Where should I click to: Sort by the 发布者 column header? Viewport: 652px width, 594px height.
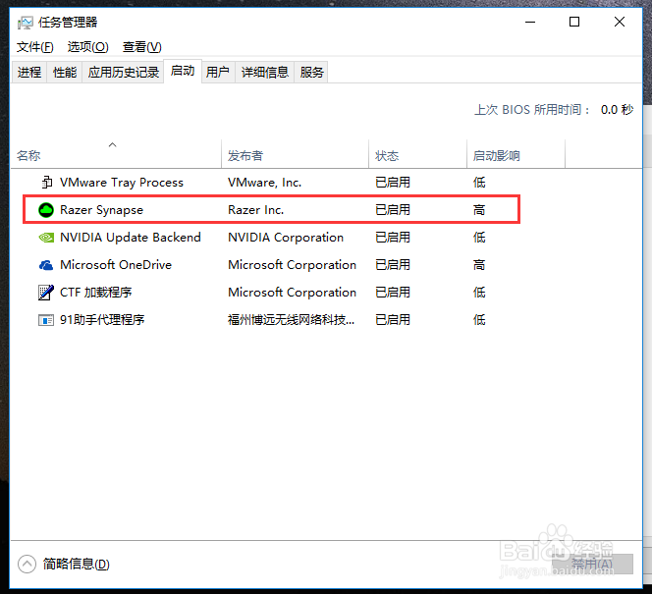pyautogui.click(x=295, y=155)
